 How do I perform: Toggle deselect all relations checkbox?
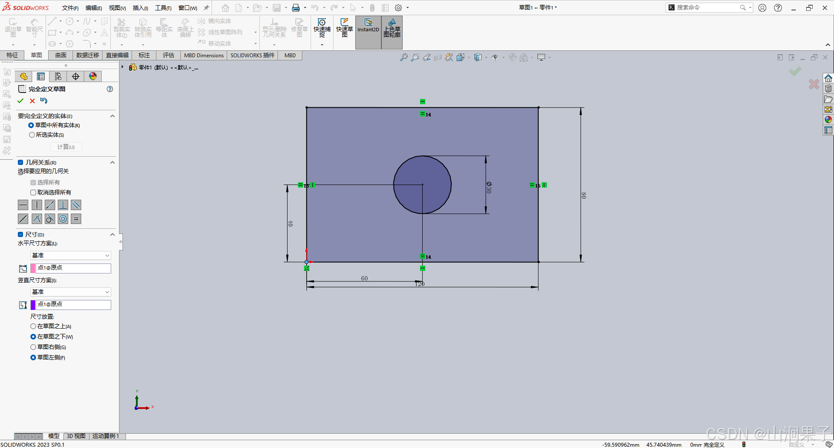33,192
